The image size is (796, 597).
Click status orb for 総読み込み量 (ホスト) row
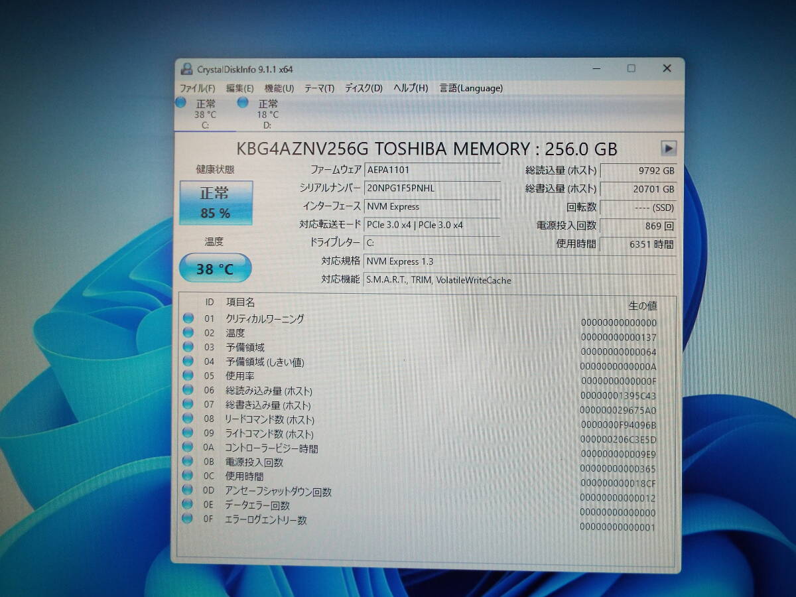click(188, 390)
